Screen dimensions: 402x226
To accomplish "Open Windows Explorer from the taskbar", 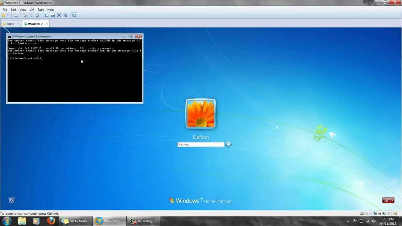I will [22, 221].
